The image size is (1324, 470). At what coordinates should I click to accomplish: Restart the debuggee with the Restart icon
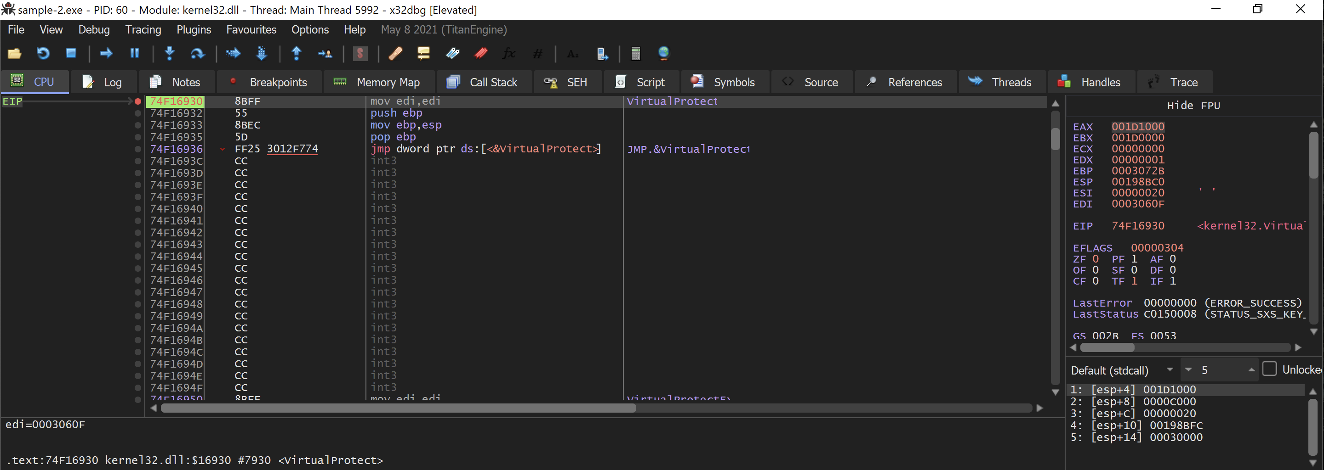click(43, 53)
